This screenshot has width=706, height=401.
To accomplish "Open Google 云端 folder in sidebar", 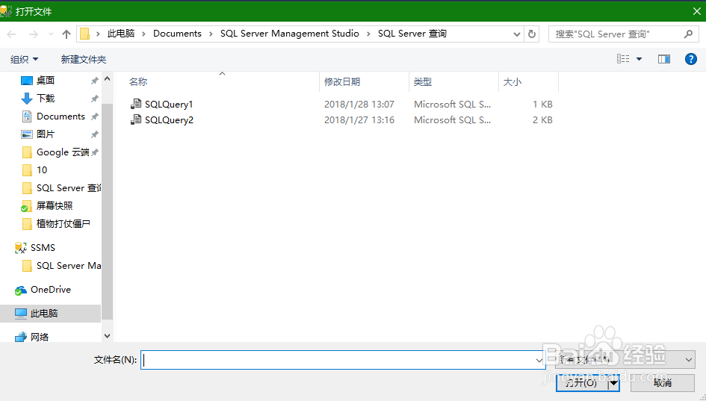I will (63, 152).
